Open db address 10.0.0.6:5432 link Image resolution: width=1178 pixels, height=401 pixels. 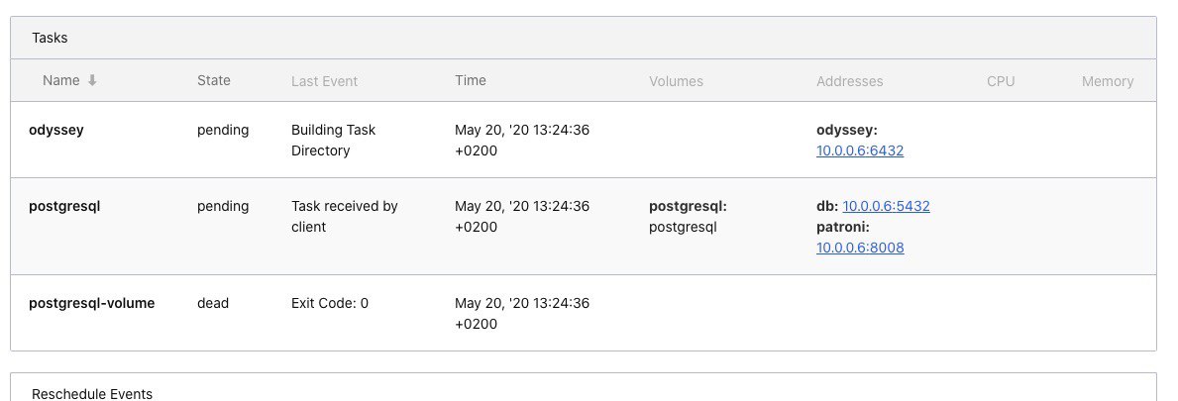(x=886, y=206)
